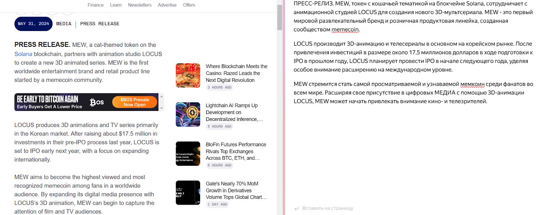Click the Russian paragraph starting 'MEW стремится'
The width and height of the screenshot is (552, 215).
click(413, 93)
